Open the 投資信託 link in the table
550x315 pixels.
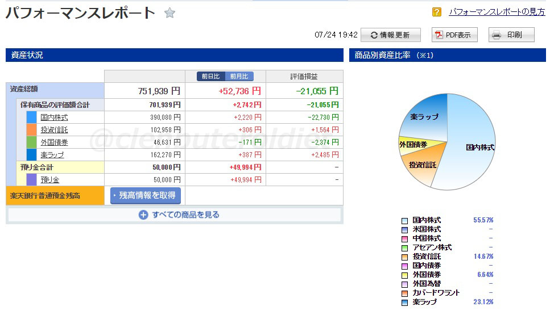pos(54,130)
